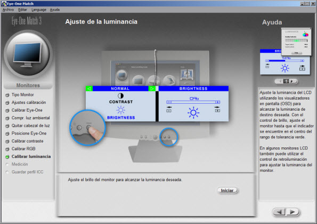Click the BRIGHTNESS label under sun icon
The height and width of the screenshot is (224, 317).
click(x=121, y=118)
